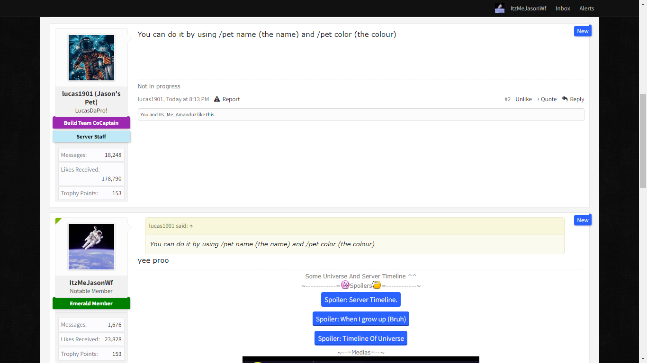
Task: Click the yellow emoji after Spoilers
Action: [377, 285]
